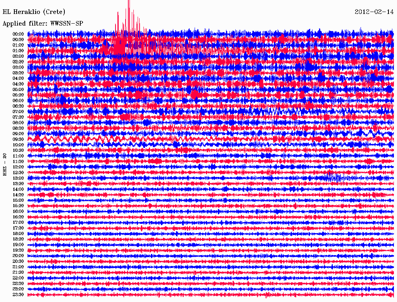Click the '05:30' time label
This screenshot has height=302, width=397.
(18, 95)
